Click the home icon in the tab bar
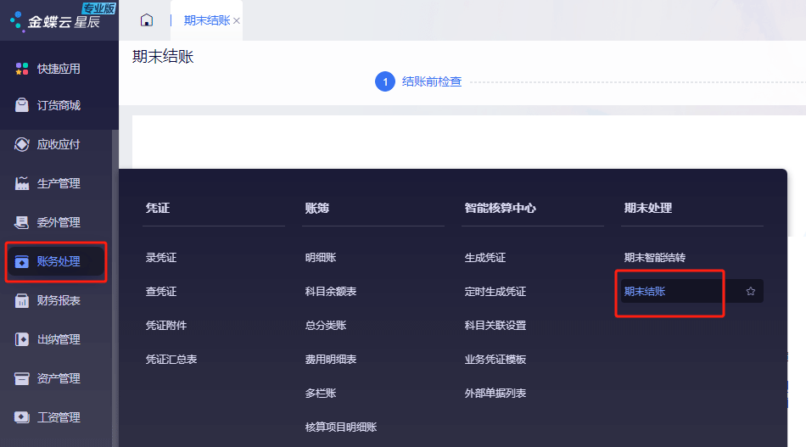Image resolution: width=806 pixels, height=447 pixels. point(147,20)
